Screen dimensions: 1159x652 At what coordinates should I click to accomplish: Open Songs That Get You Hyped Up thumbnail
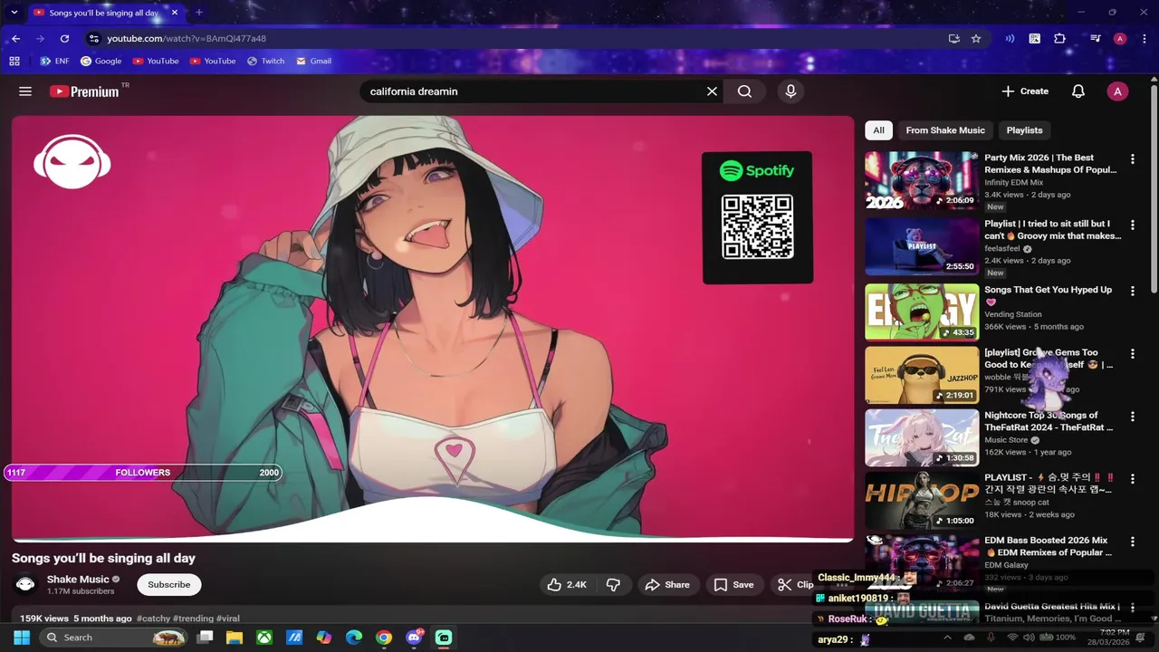(922, 312)
